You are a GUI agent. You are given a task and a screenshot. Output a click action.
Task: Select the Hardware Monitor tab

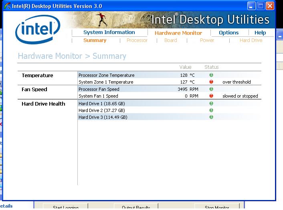tap(178, 33)
